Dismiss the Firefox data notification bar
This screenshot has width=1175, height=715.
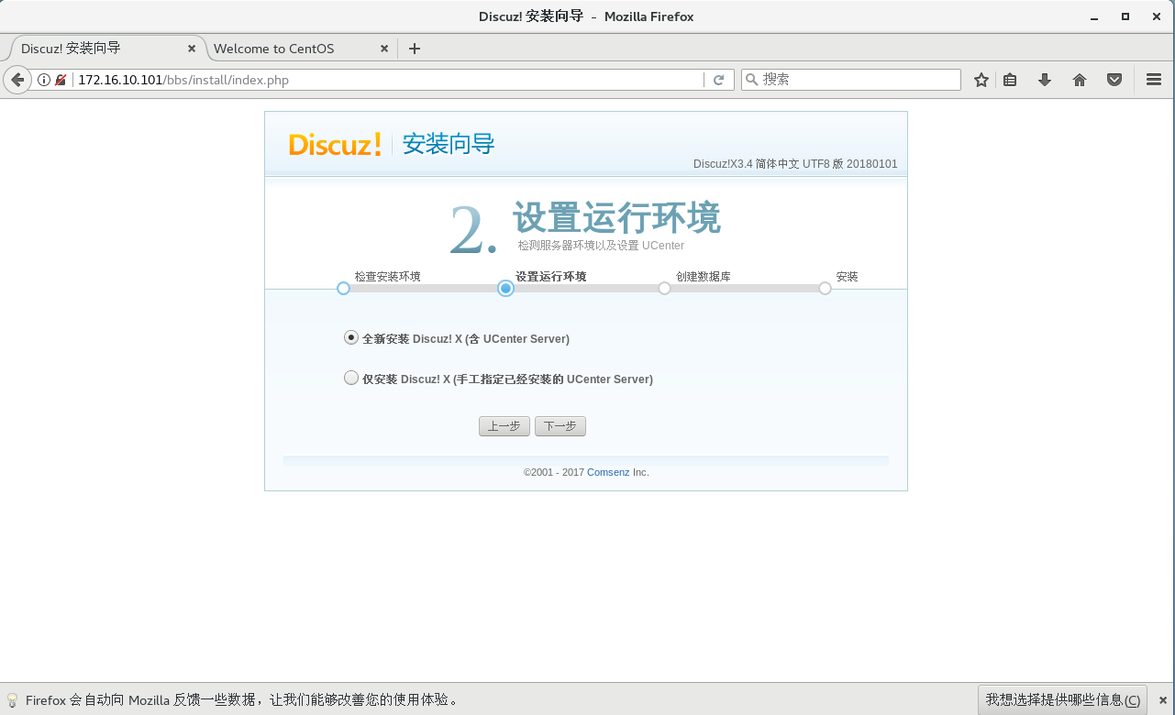1163,699
